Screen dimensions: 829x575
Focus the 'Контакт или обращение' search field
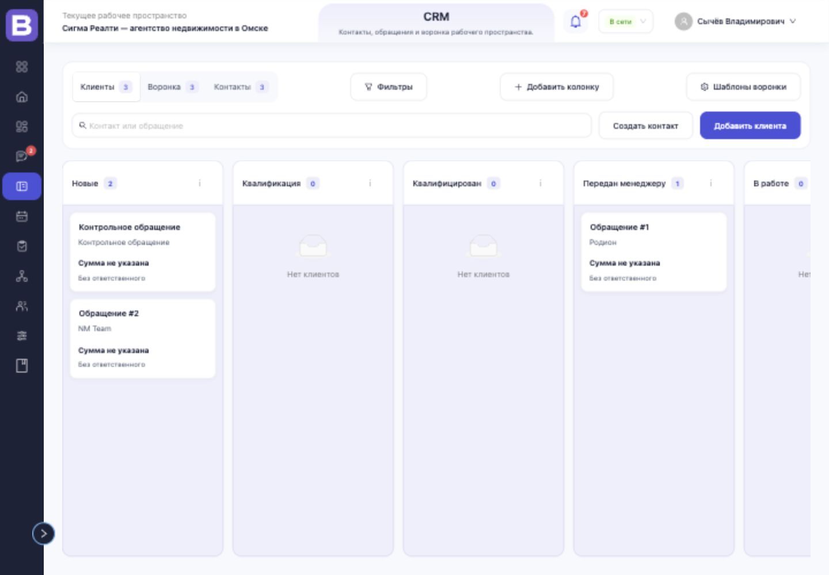point(332,125)
